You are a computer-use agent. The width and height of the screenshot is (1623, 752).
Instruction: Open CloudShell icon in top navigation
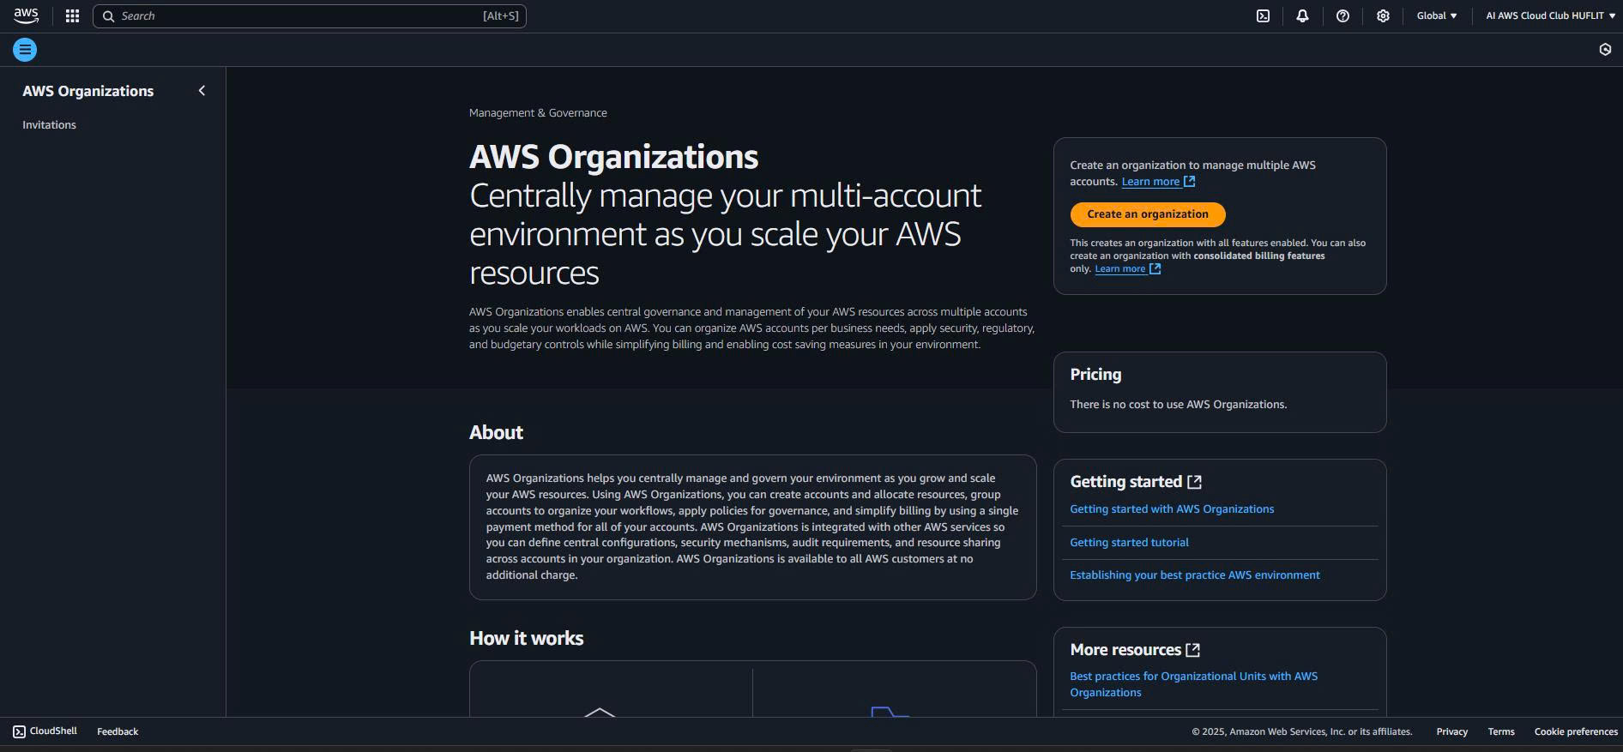1263,15
